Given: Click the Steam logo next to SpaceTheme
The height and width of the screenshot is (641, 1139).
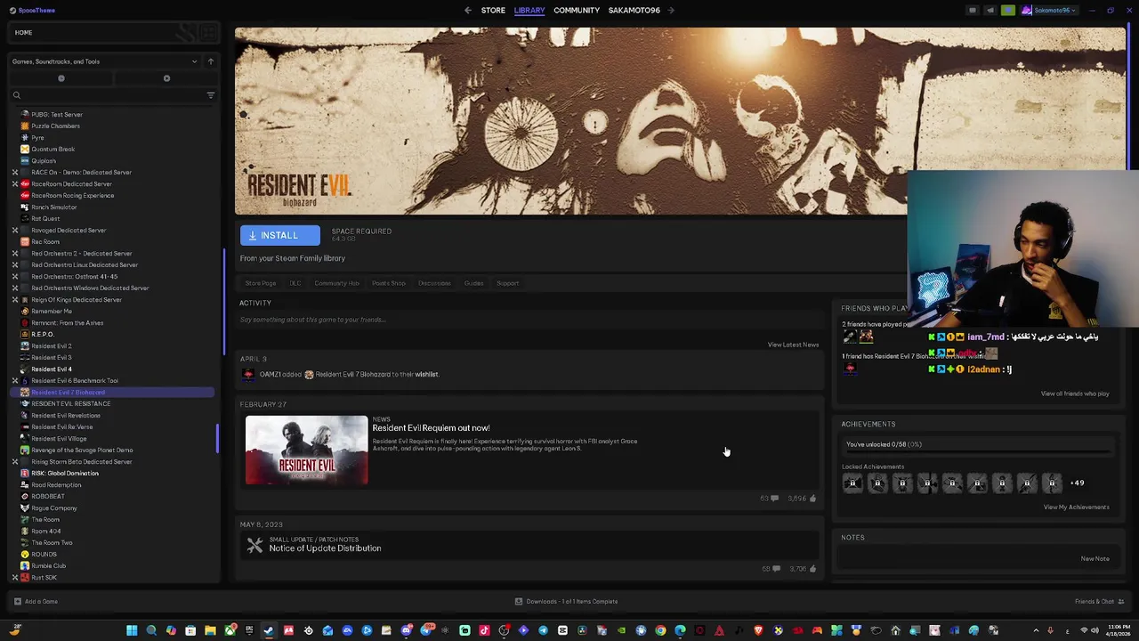Looking at the screenshot, I should tap(11, 11).
